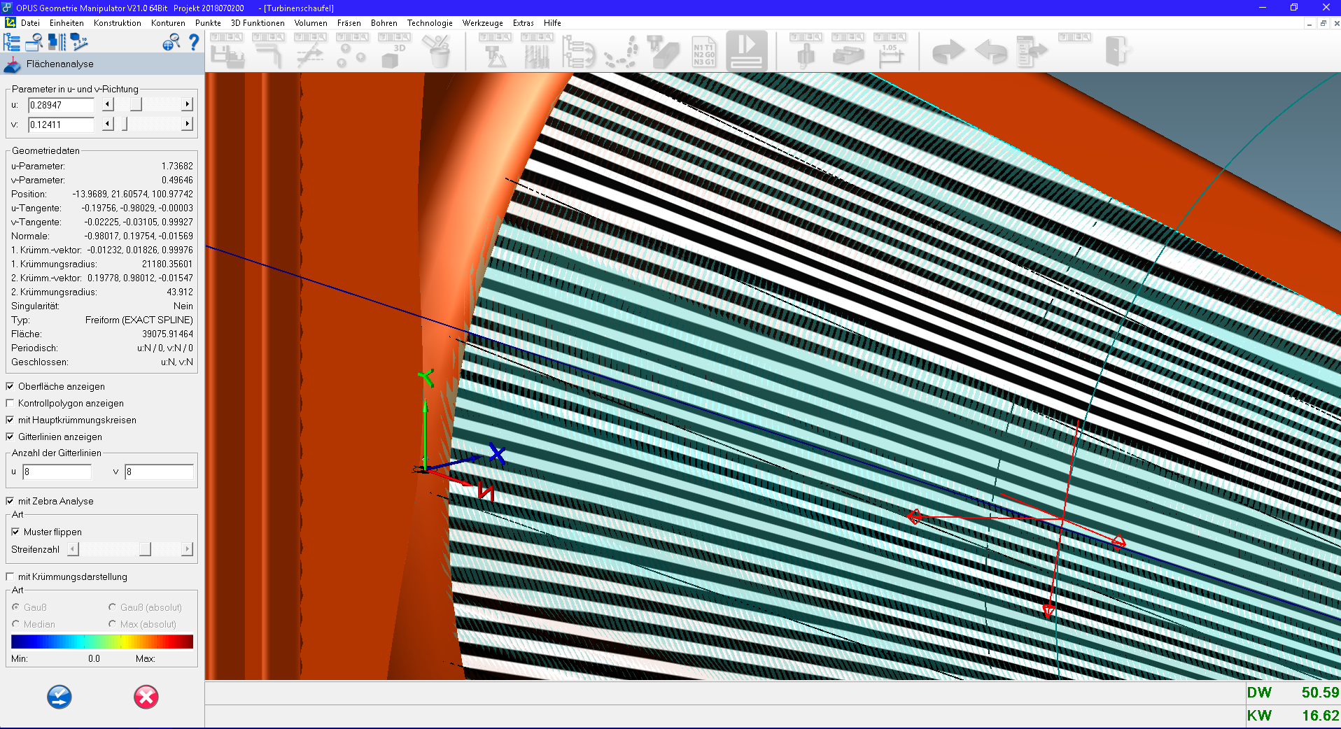Click the globe zoom view icon
The image size is (1341, 729).
coord(171,43)
